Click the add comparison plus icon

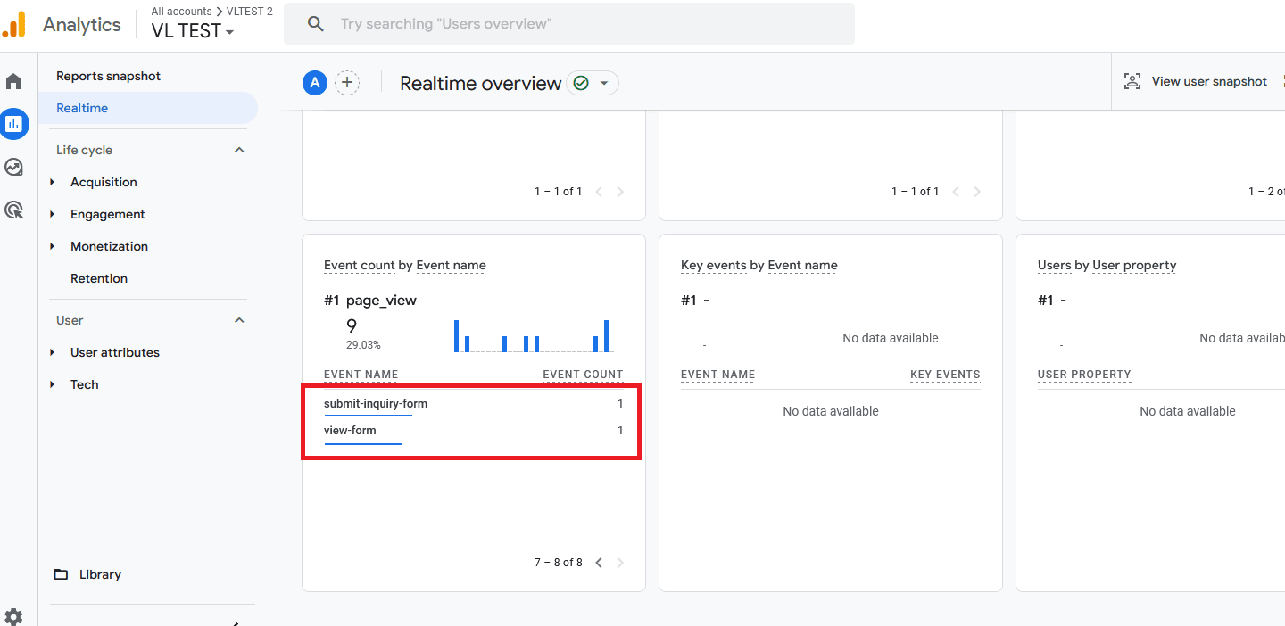(x=346, y=83)
